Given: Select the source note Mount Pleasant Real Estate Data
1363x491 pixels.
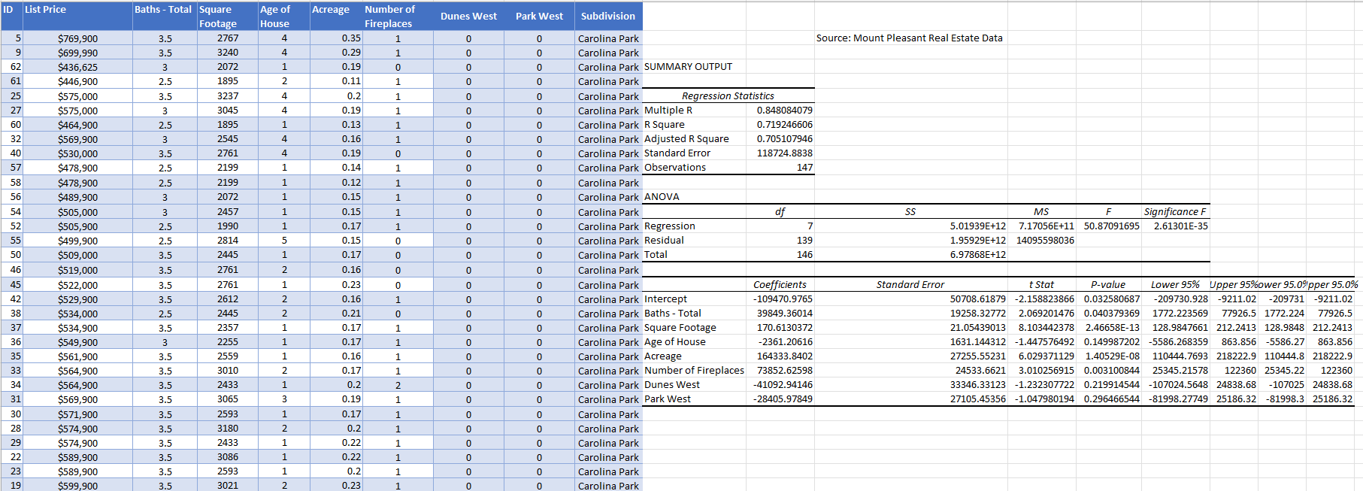Looking at the screenshot, I should coord(910,38).
